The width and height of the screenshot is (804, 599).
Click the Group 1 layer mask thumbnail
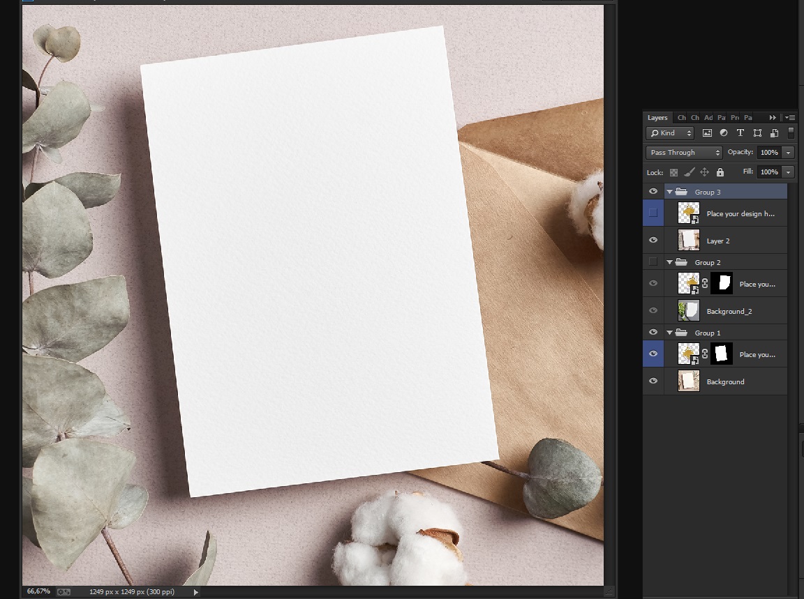[x=722, y=354]
